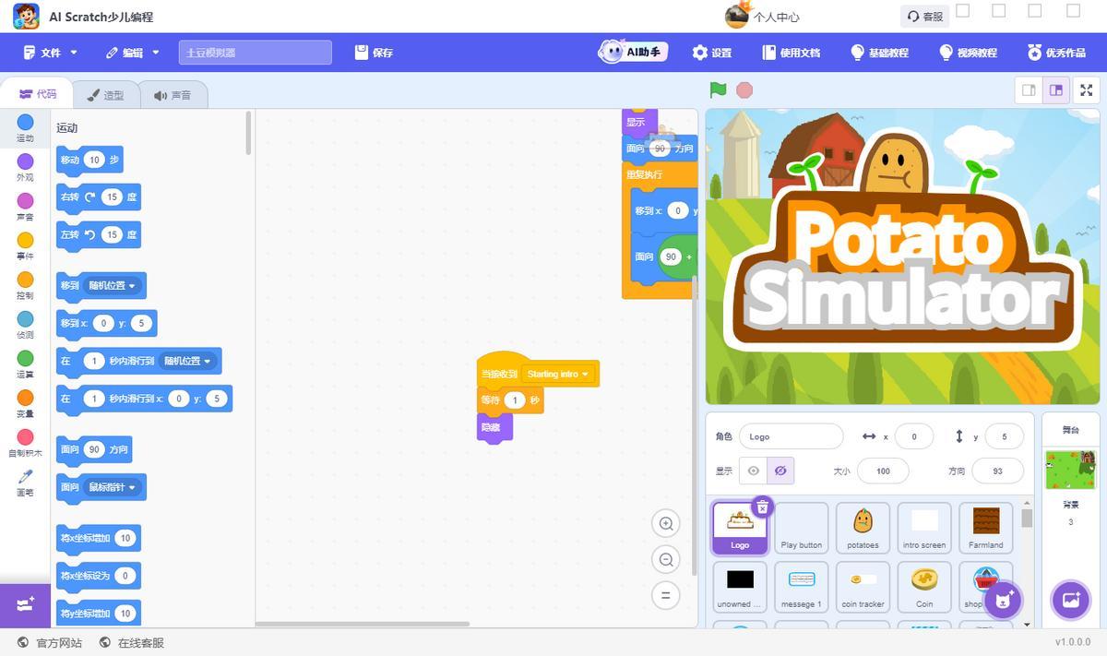Click the 保存 save button

click(x=375, y=53)
